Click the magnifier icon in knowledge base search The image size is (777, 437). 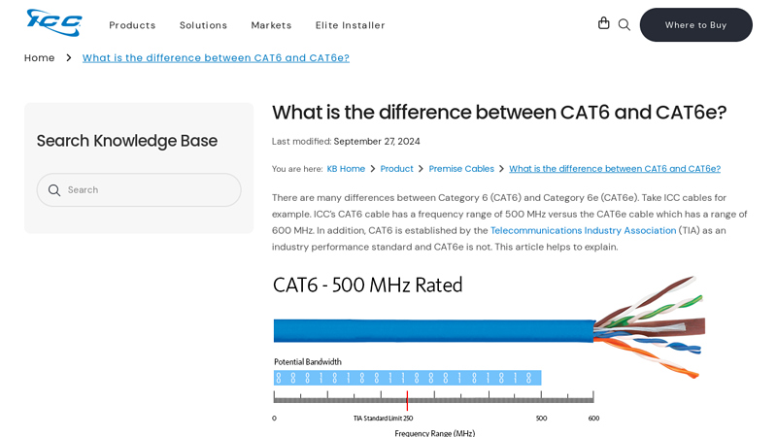click(x=54, y=190)
